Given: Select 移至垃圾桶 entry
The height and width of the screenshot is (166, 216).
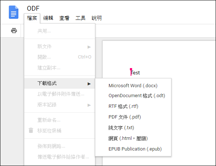Looking at the screenshot, I should click(60, 131).
